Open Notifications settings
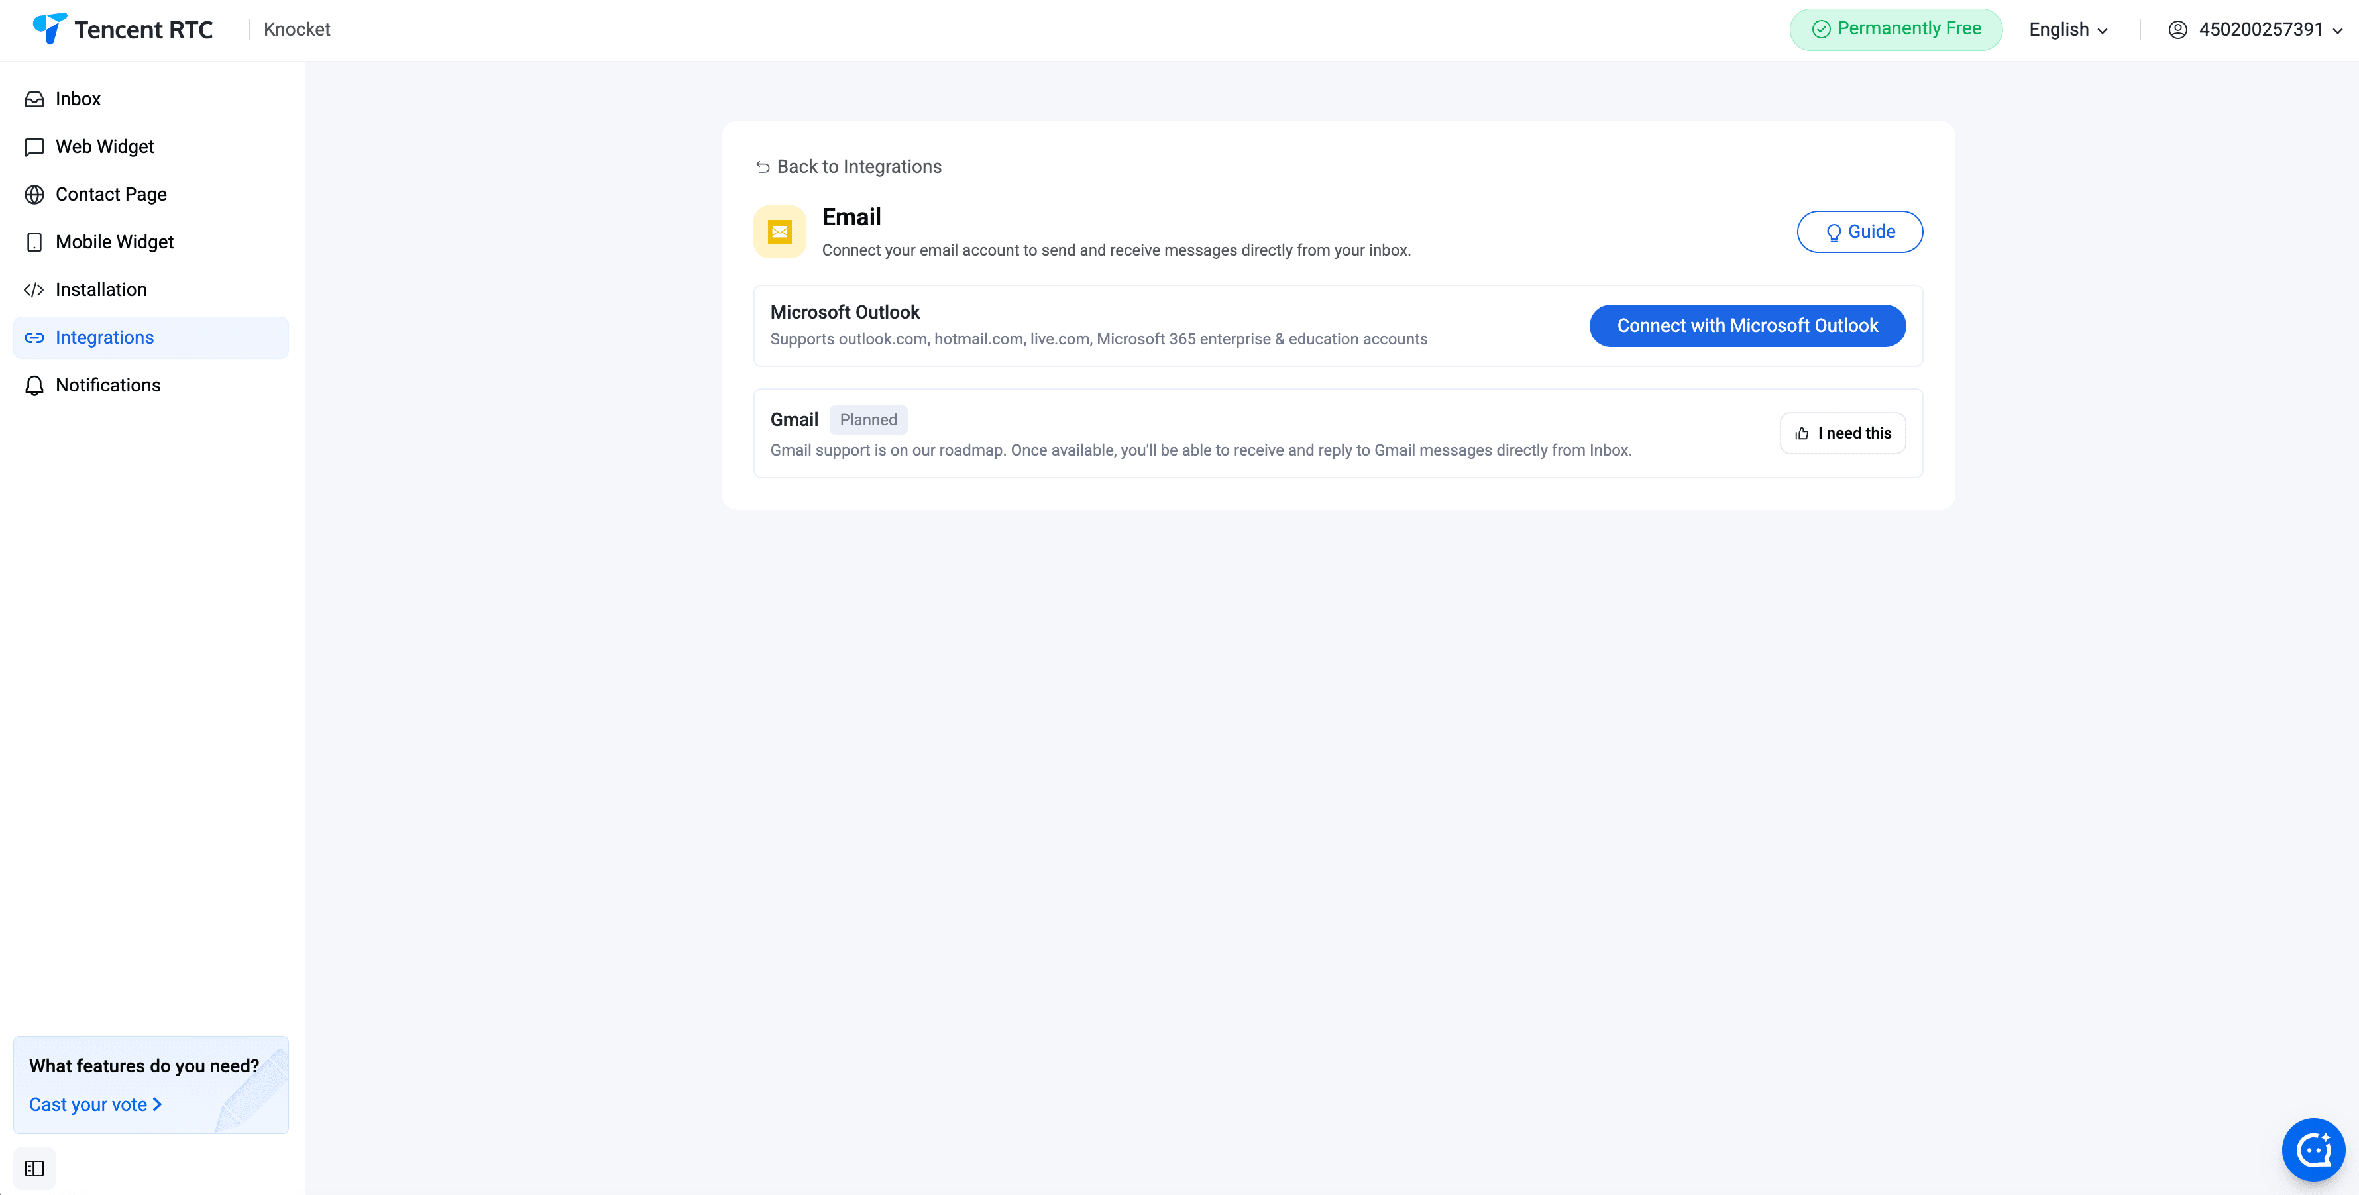This screenshot has height=1195, width=2359. point(151,385)
